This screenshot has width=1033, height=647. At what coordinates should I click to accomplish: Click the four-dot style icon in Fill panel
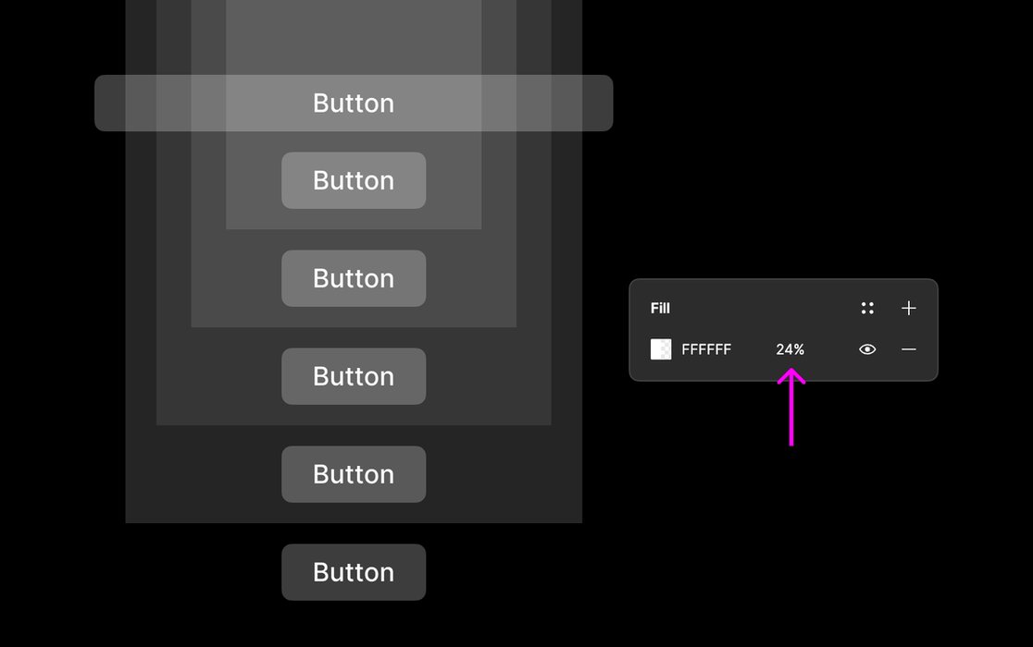click(867, 309)
